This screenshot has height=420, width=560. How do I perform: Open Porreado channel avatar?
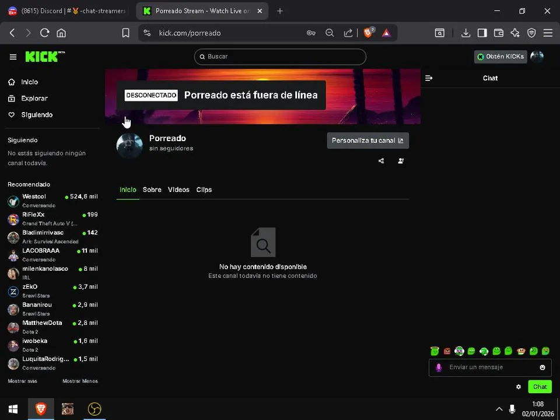click(129, 146)
